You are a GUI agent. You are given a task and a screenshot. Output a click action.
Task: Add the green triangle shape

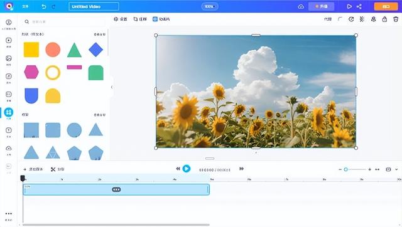74,50
